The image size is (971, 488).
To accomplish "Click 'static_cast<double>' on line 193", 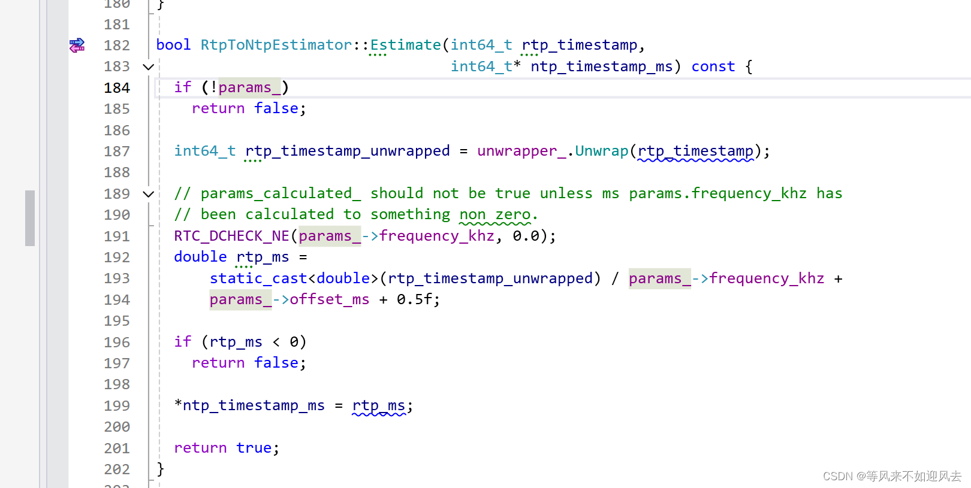I will pyautogui.click(x=294, y=278).
